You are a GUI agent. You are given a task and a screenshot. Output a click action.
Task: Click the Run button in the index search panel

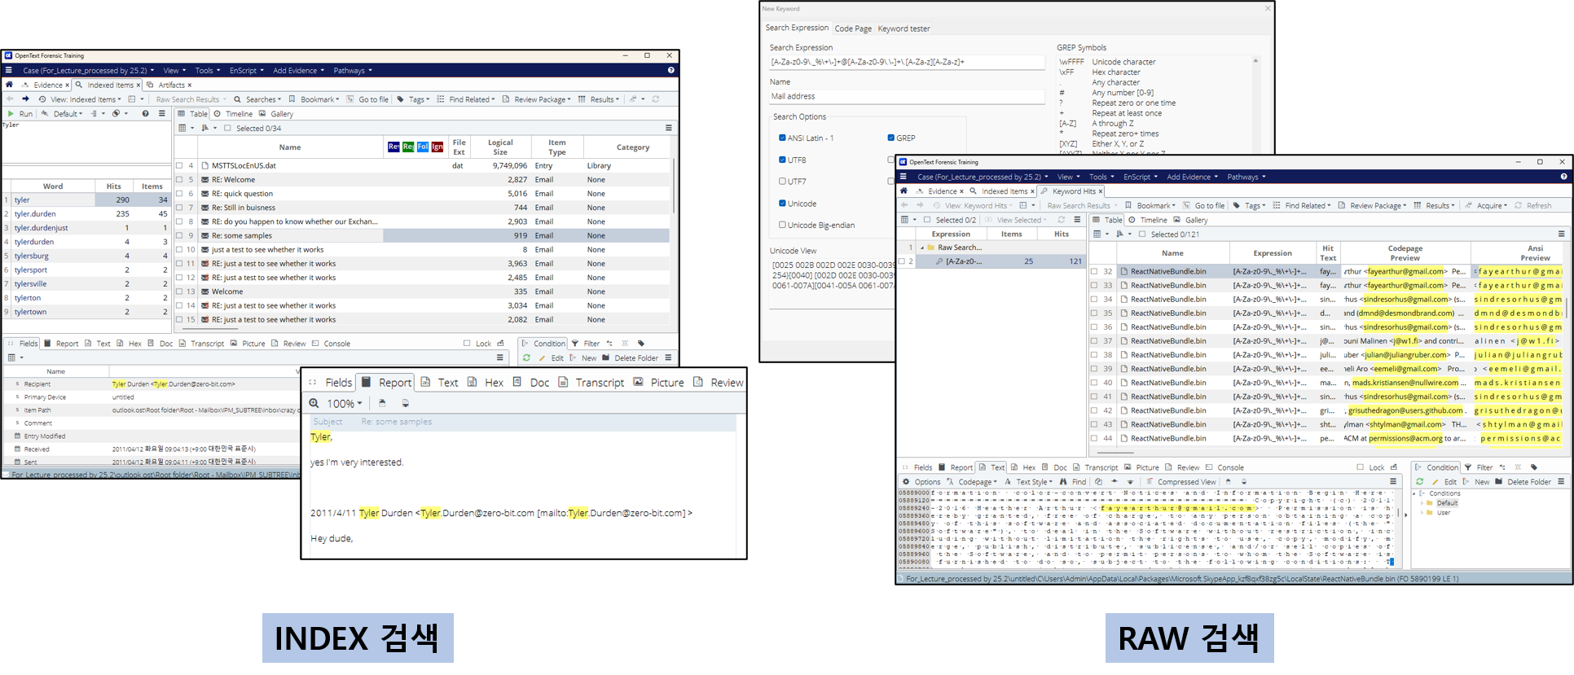(x=20, y=114)
